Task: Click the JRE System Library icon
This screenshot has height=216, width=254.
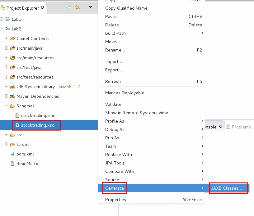Action: coord(12,87)
